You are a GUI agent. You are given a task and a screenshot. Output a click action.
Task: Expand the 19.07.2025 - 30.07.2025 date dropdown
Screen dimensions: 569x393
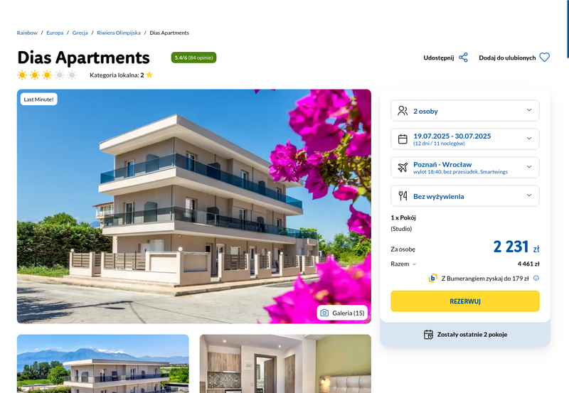(x=465, y=139)
